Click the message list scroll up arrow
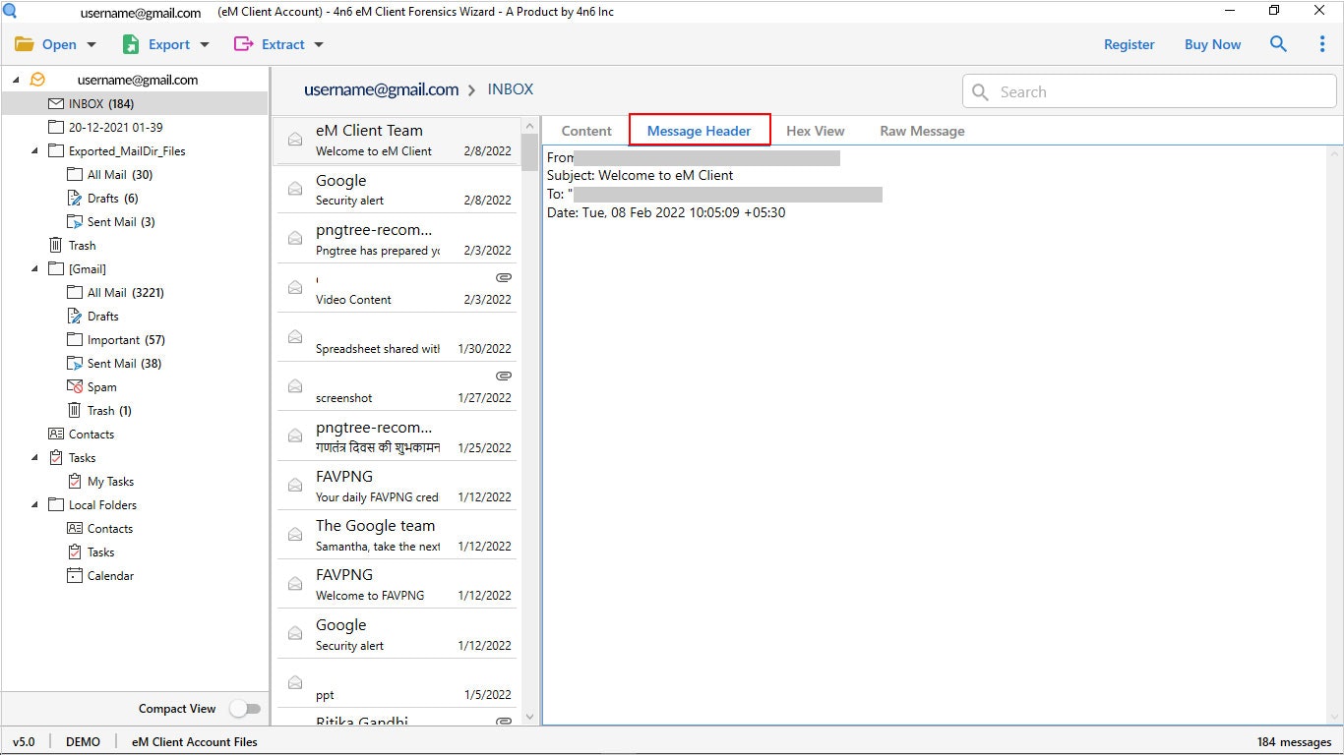 pyautogui.click(x=529, y=125)
